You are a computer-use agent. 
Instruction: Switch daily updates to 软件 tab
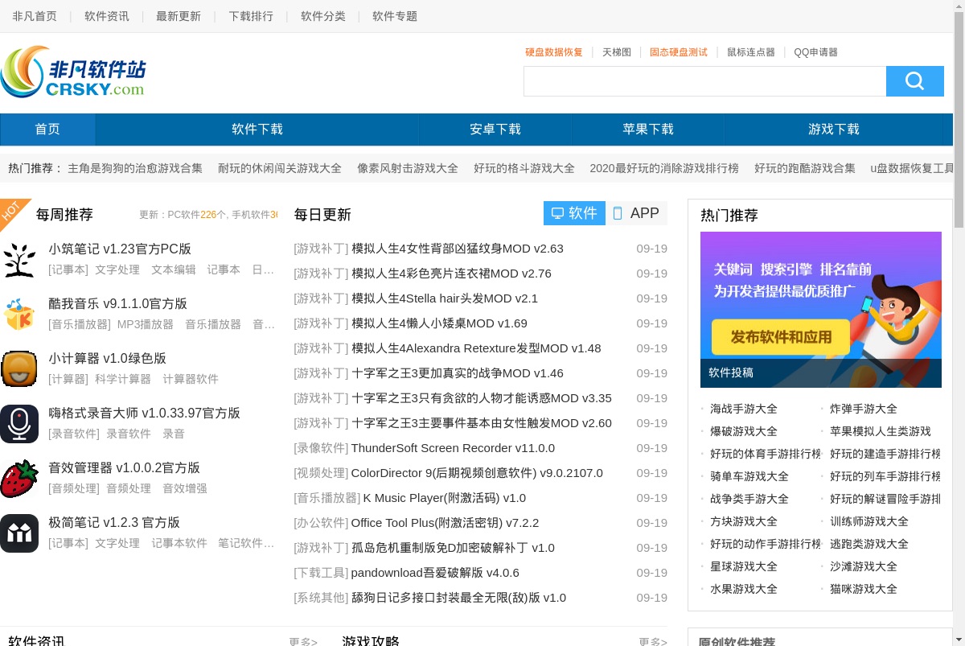[x=574, y=213]
